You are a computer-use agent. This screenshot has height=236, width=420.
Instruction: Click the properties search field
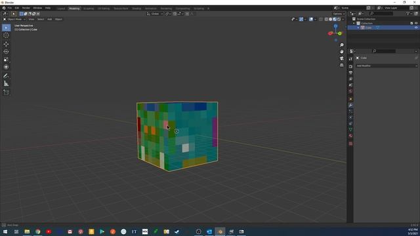click(x=384, y=51)
